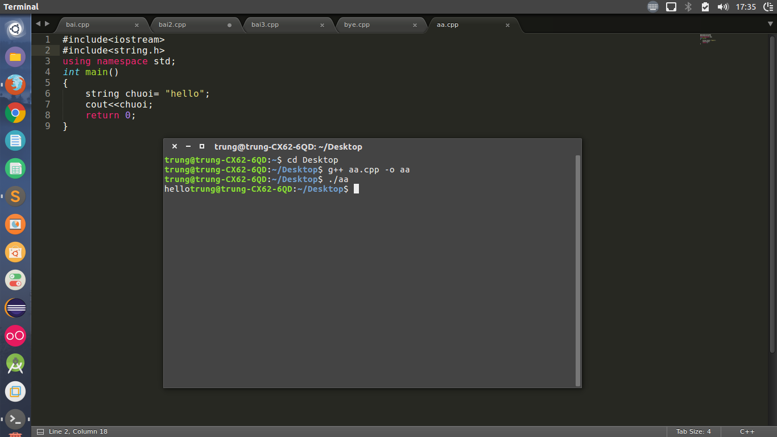The image size is (777, 437).
Task: Launch Firefox from the dock
Action: pyautogui.click(x=15, y=85)
